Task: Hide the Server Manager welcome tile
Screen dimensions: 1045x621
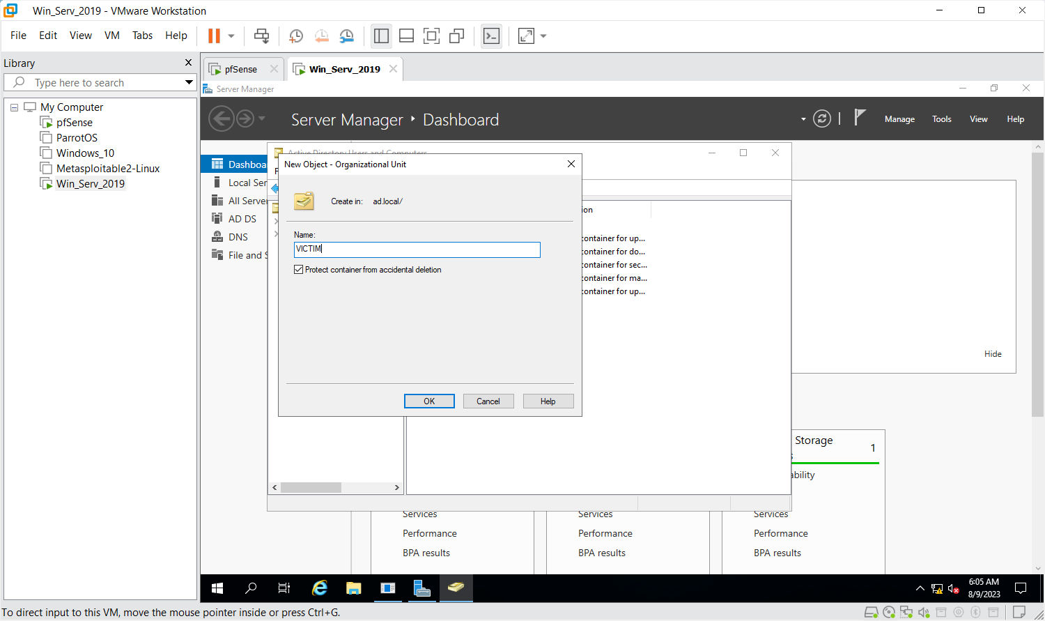Action: click(x=993, y=354)
